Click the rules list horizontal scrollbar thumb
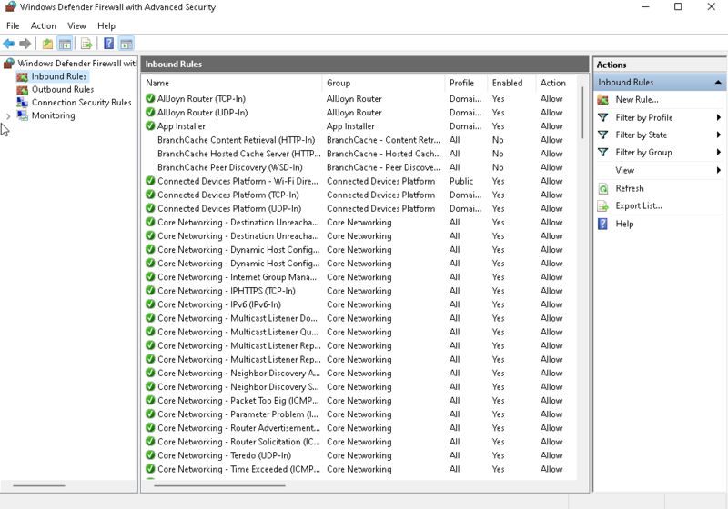Image resolution: width=728 pixels, height=509 pixels. [x=219, y=485]
